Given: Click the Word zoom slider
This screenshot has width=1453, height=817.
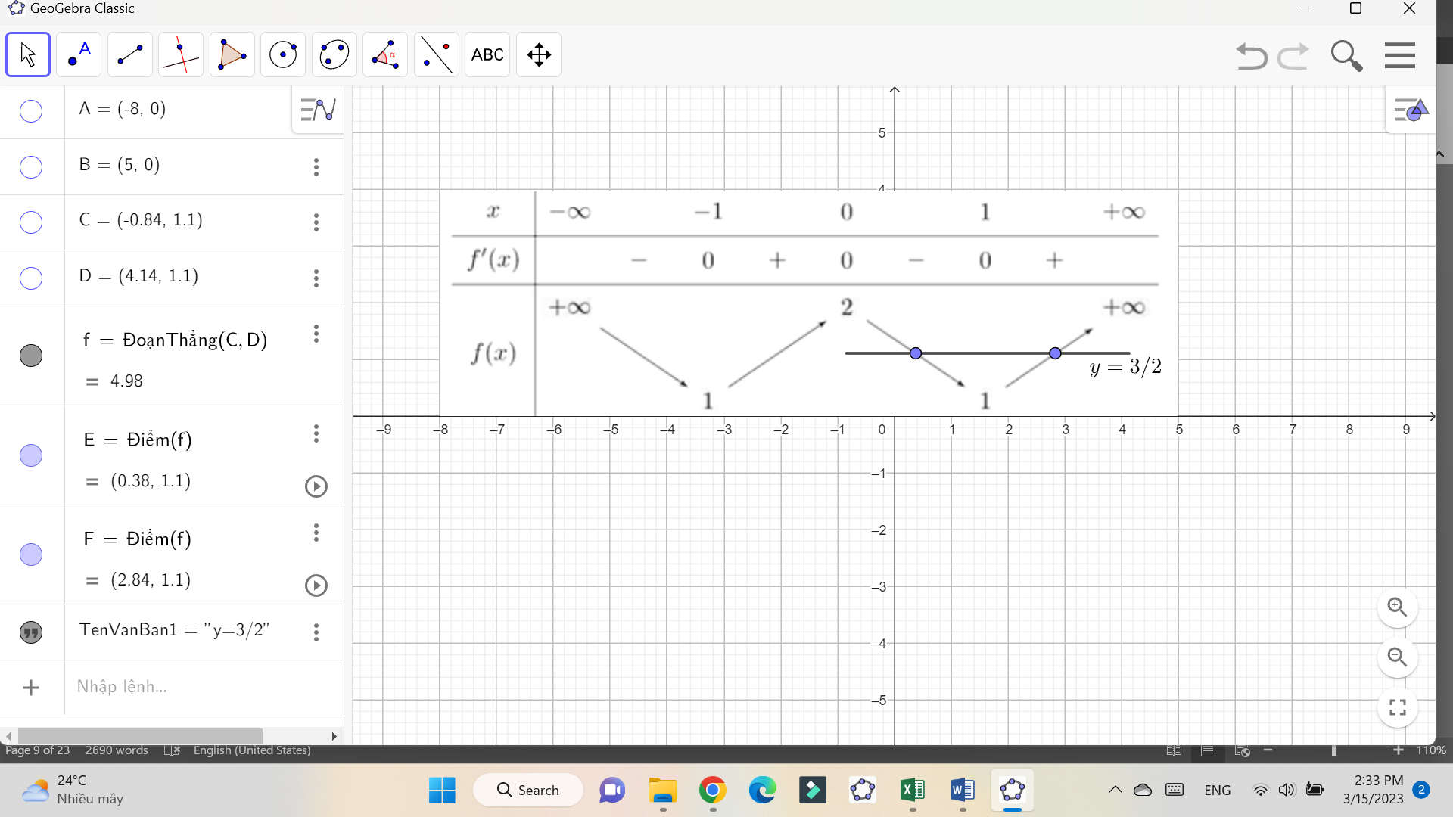Looking at the screenshot, I should [x=1333, y=750].
